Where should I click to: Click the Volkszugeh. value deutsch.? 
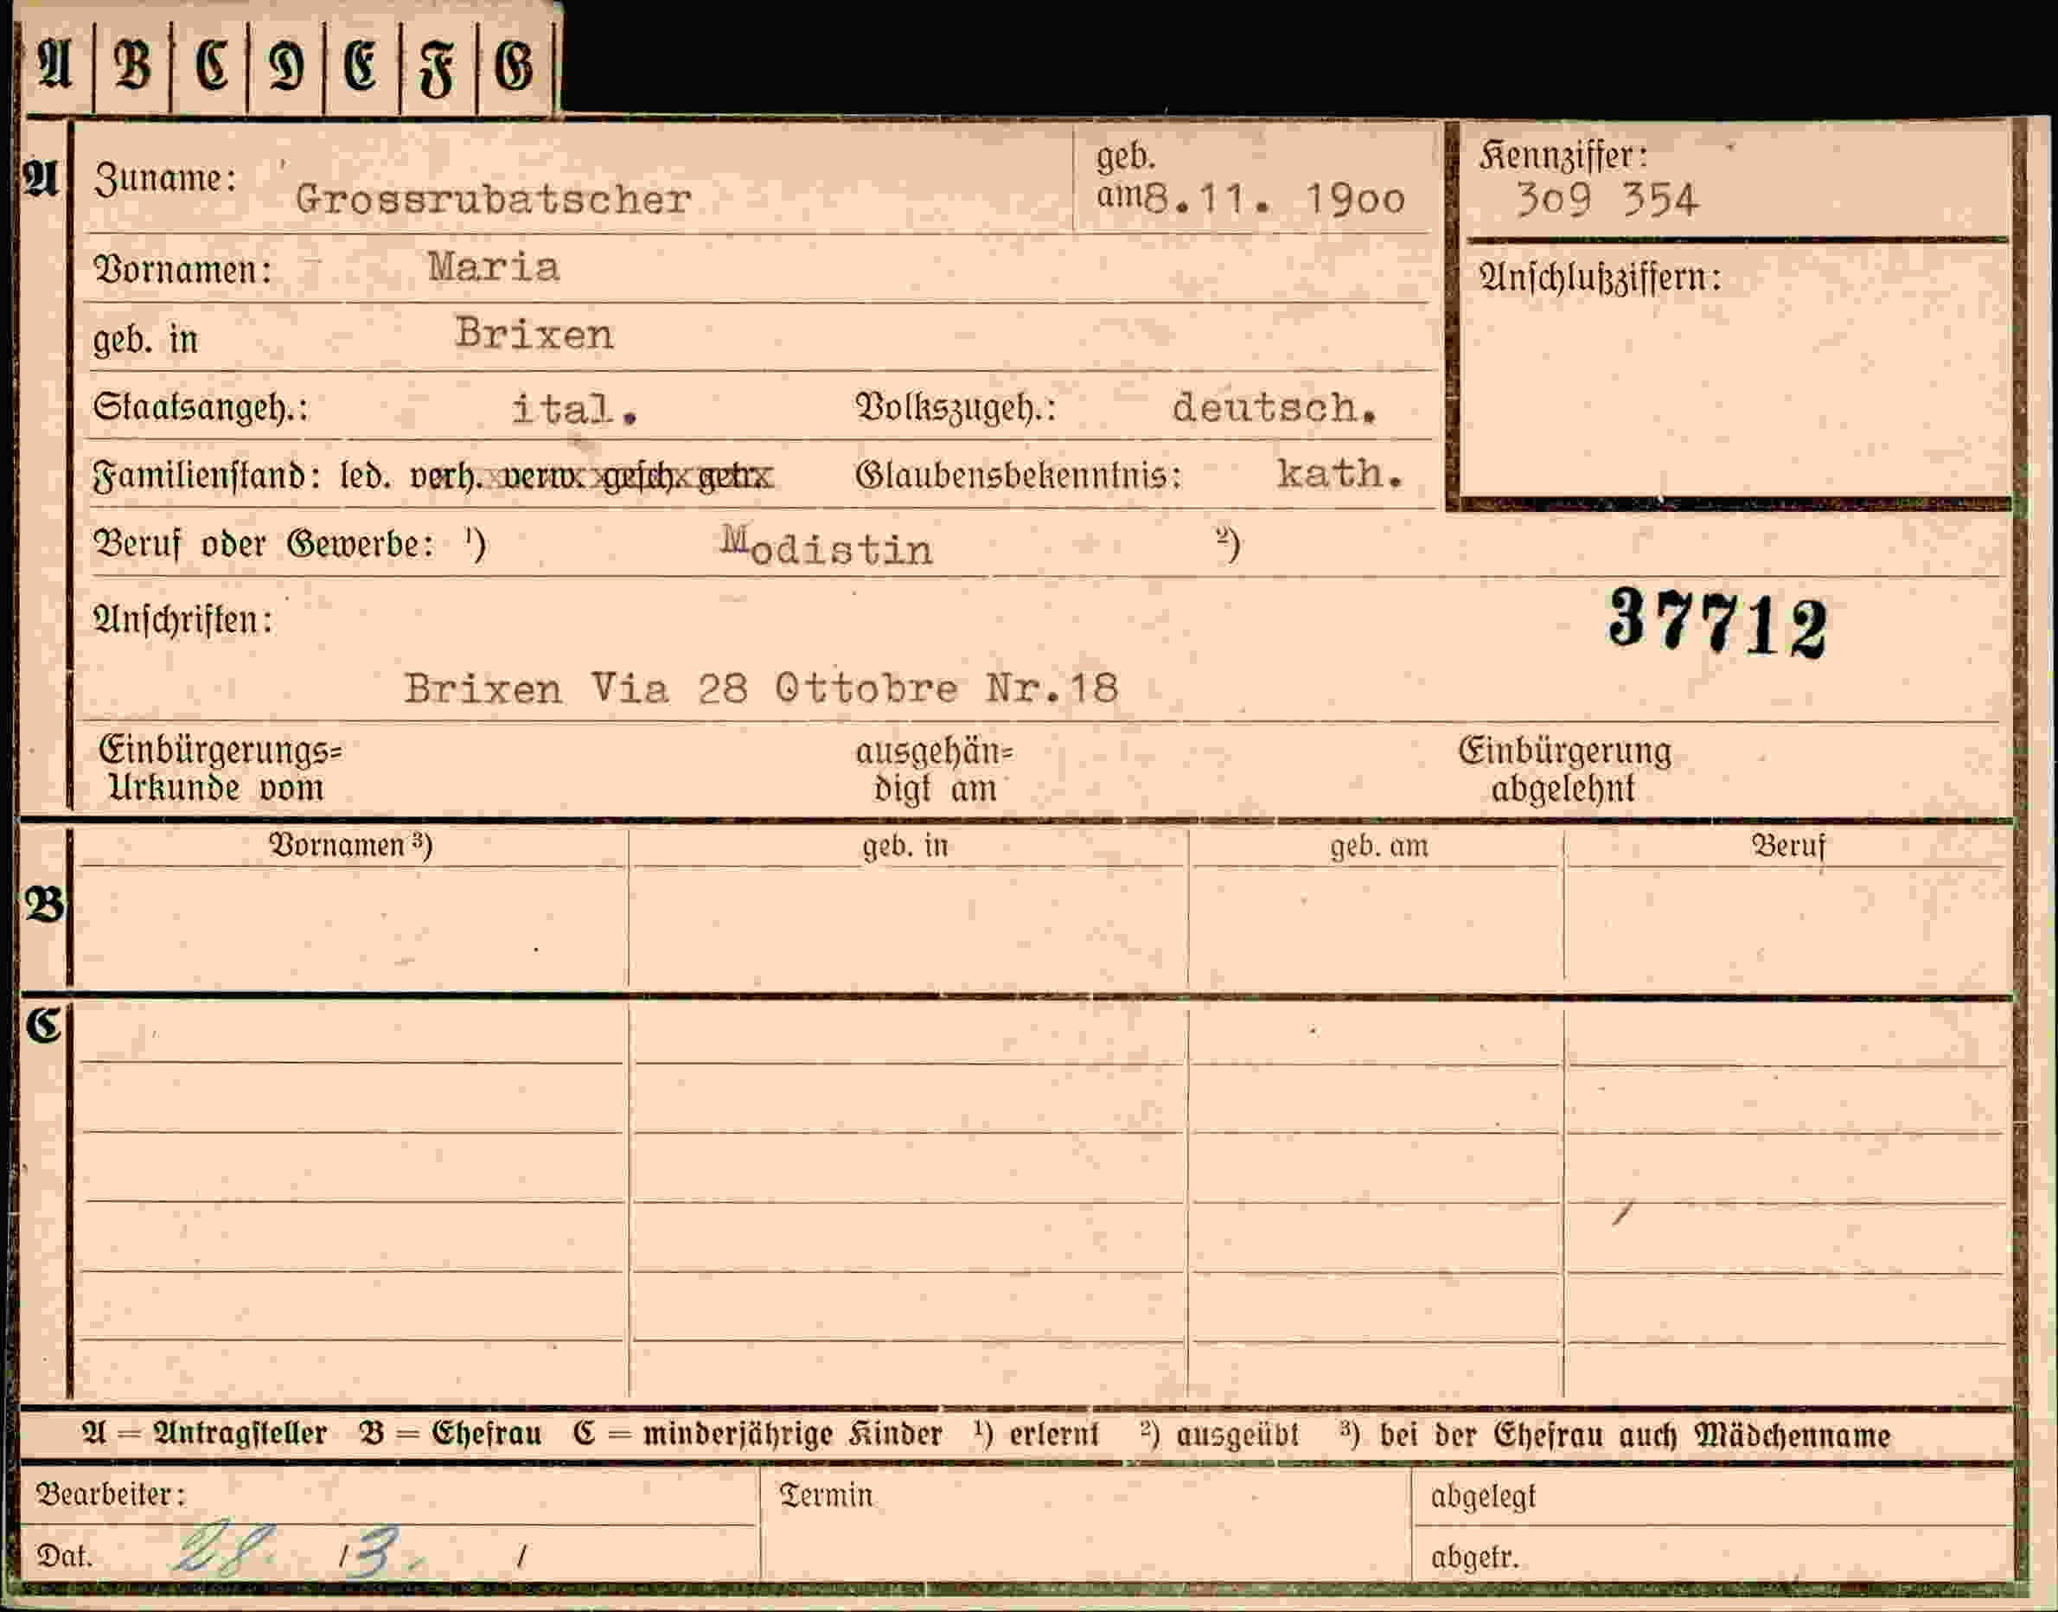(1275, 407)
